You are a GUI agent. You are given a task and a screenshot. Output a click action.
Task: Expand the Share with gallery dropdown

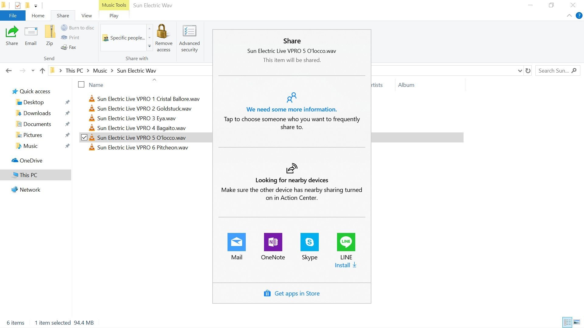tap(149, 46)
